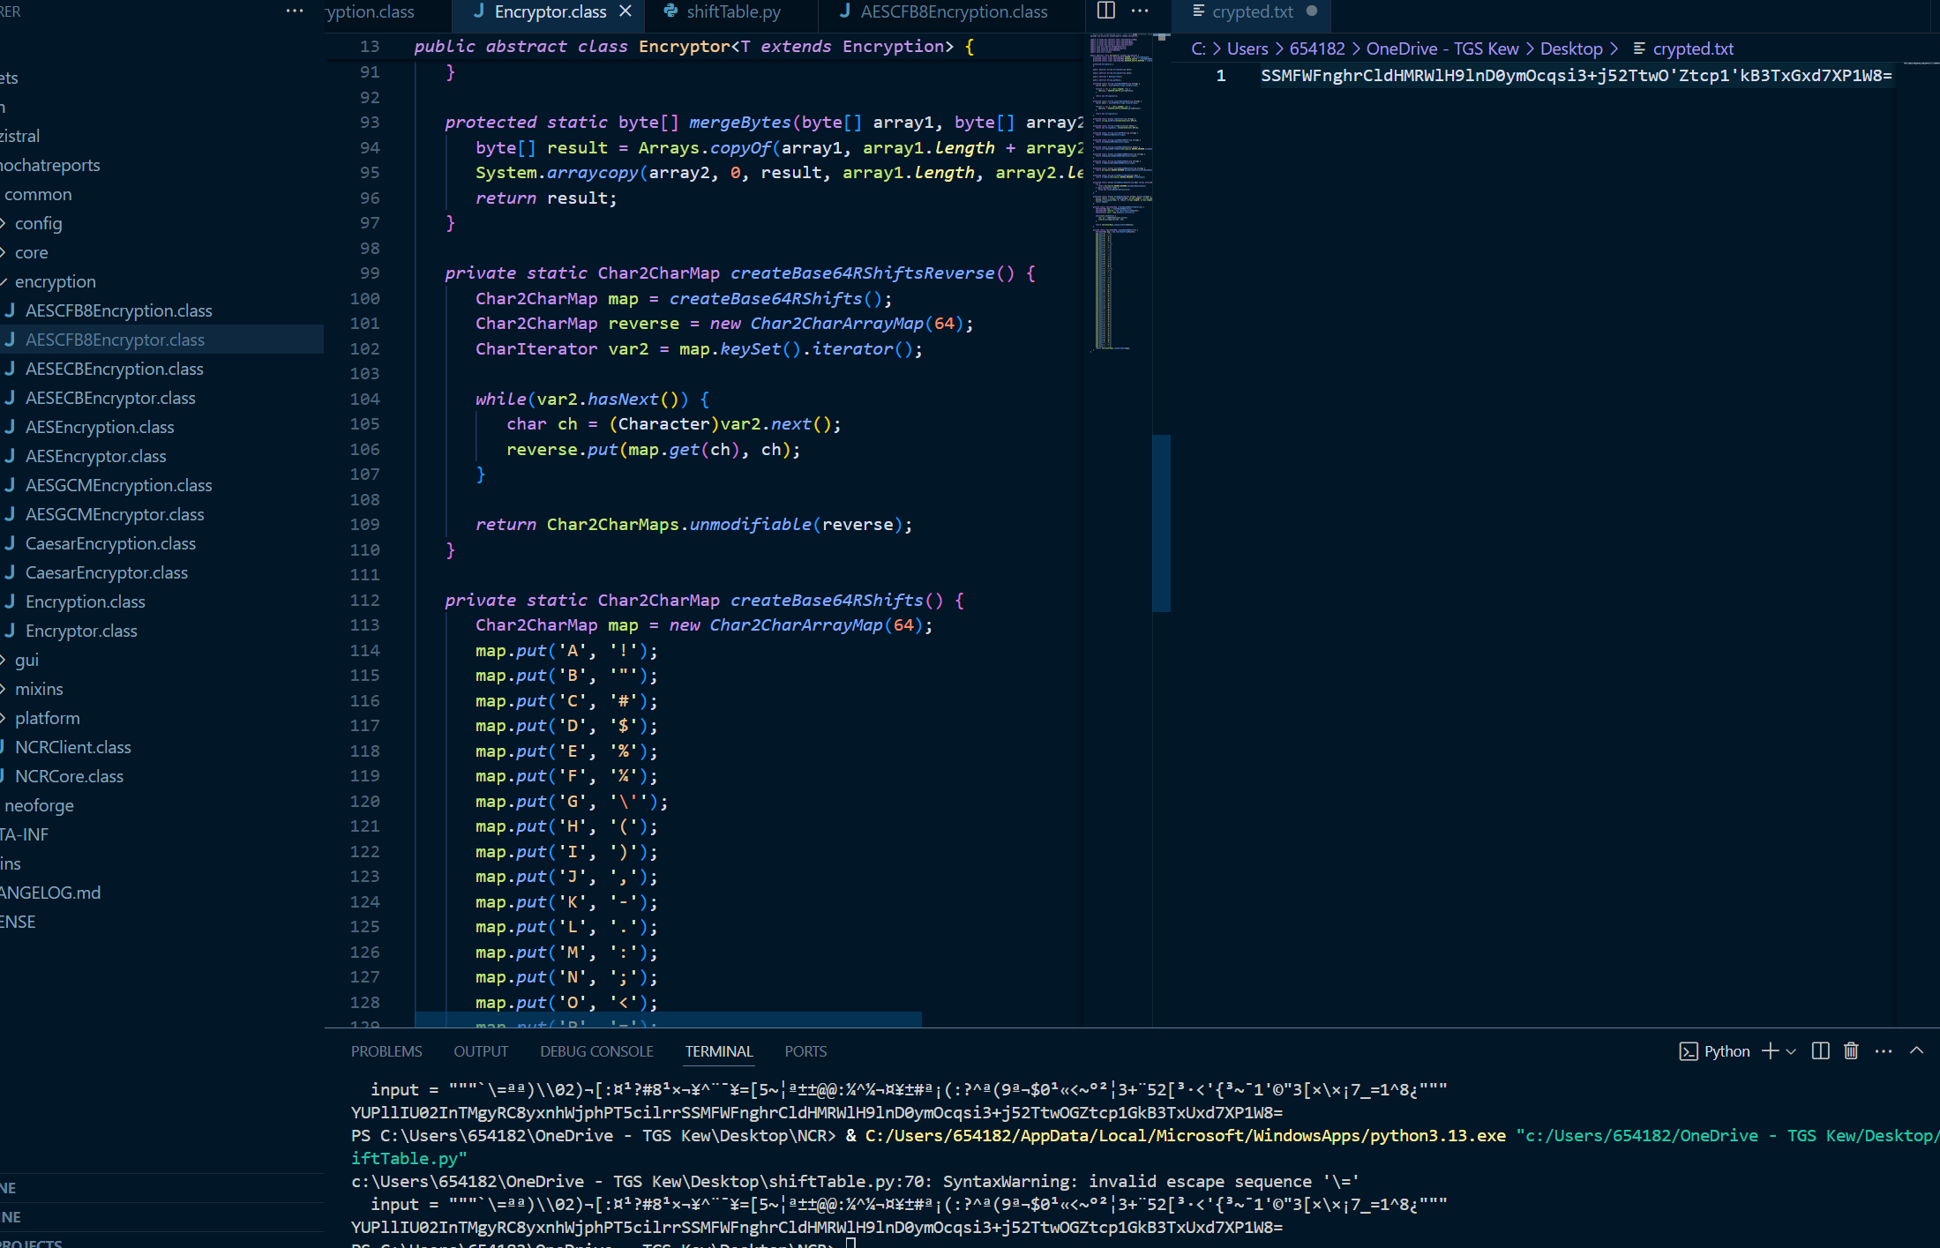Open editor group More Actions menu
Viewport: 1940px width, 1248px height.
pos(1140,11)
